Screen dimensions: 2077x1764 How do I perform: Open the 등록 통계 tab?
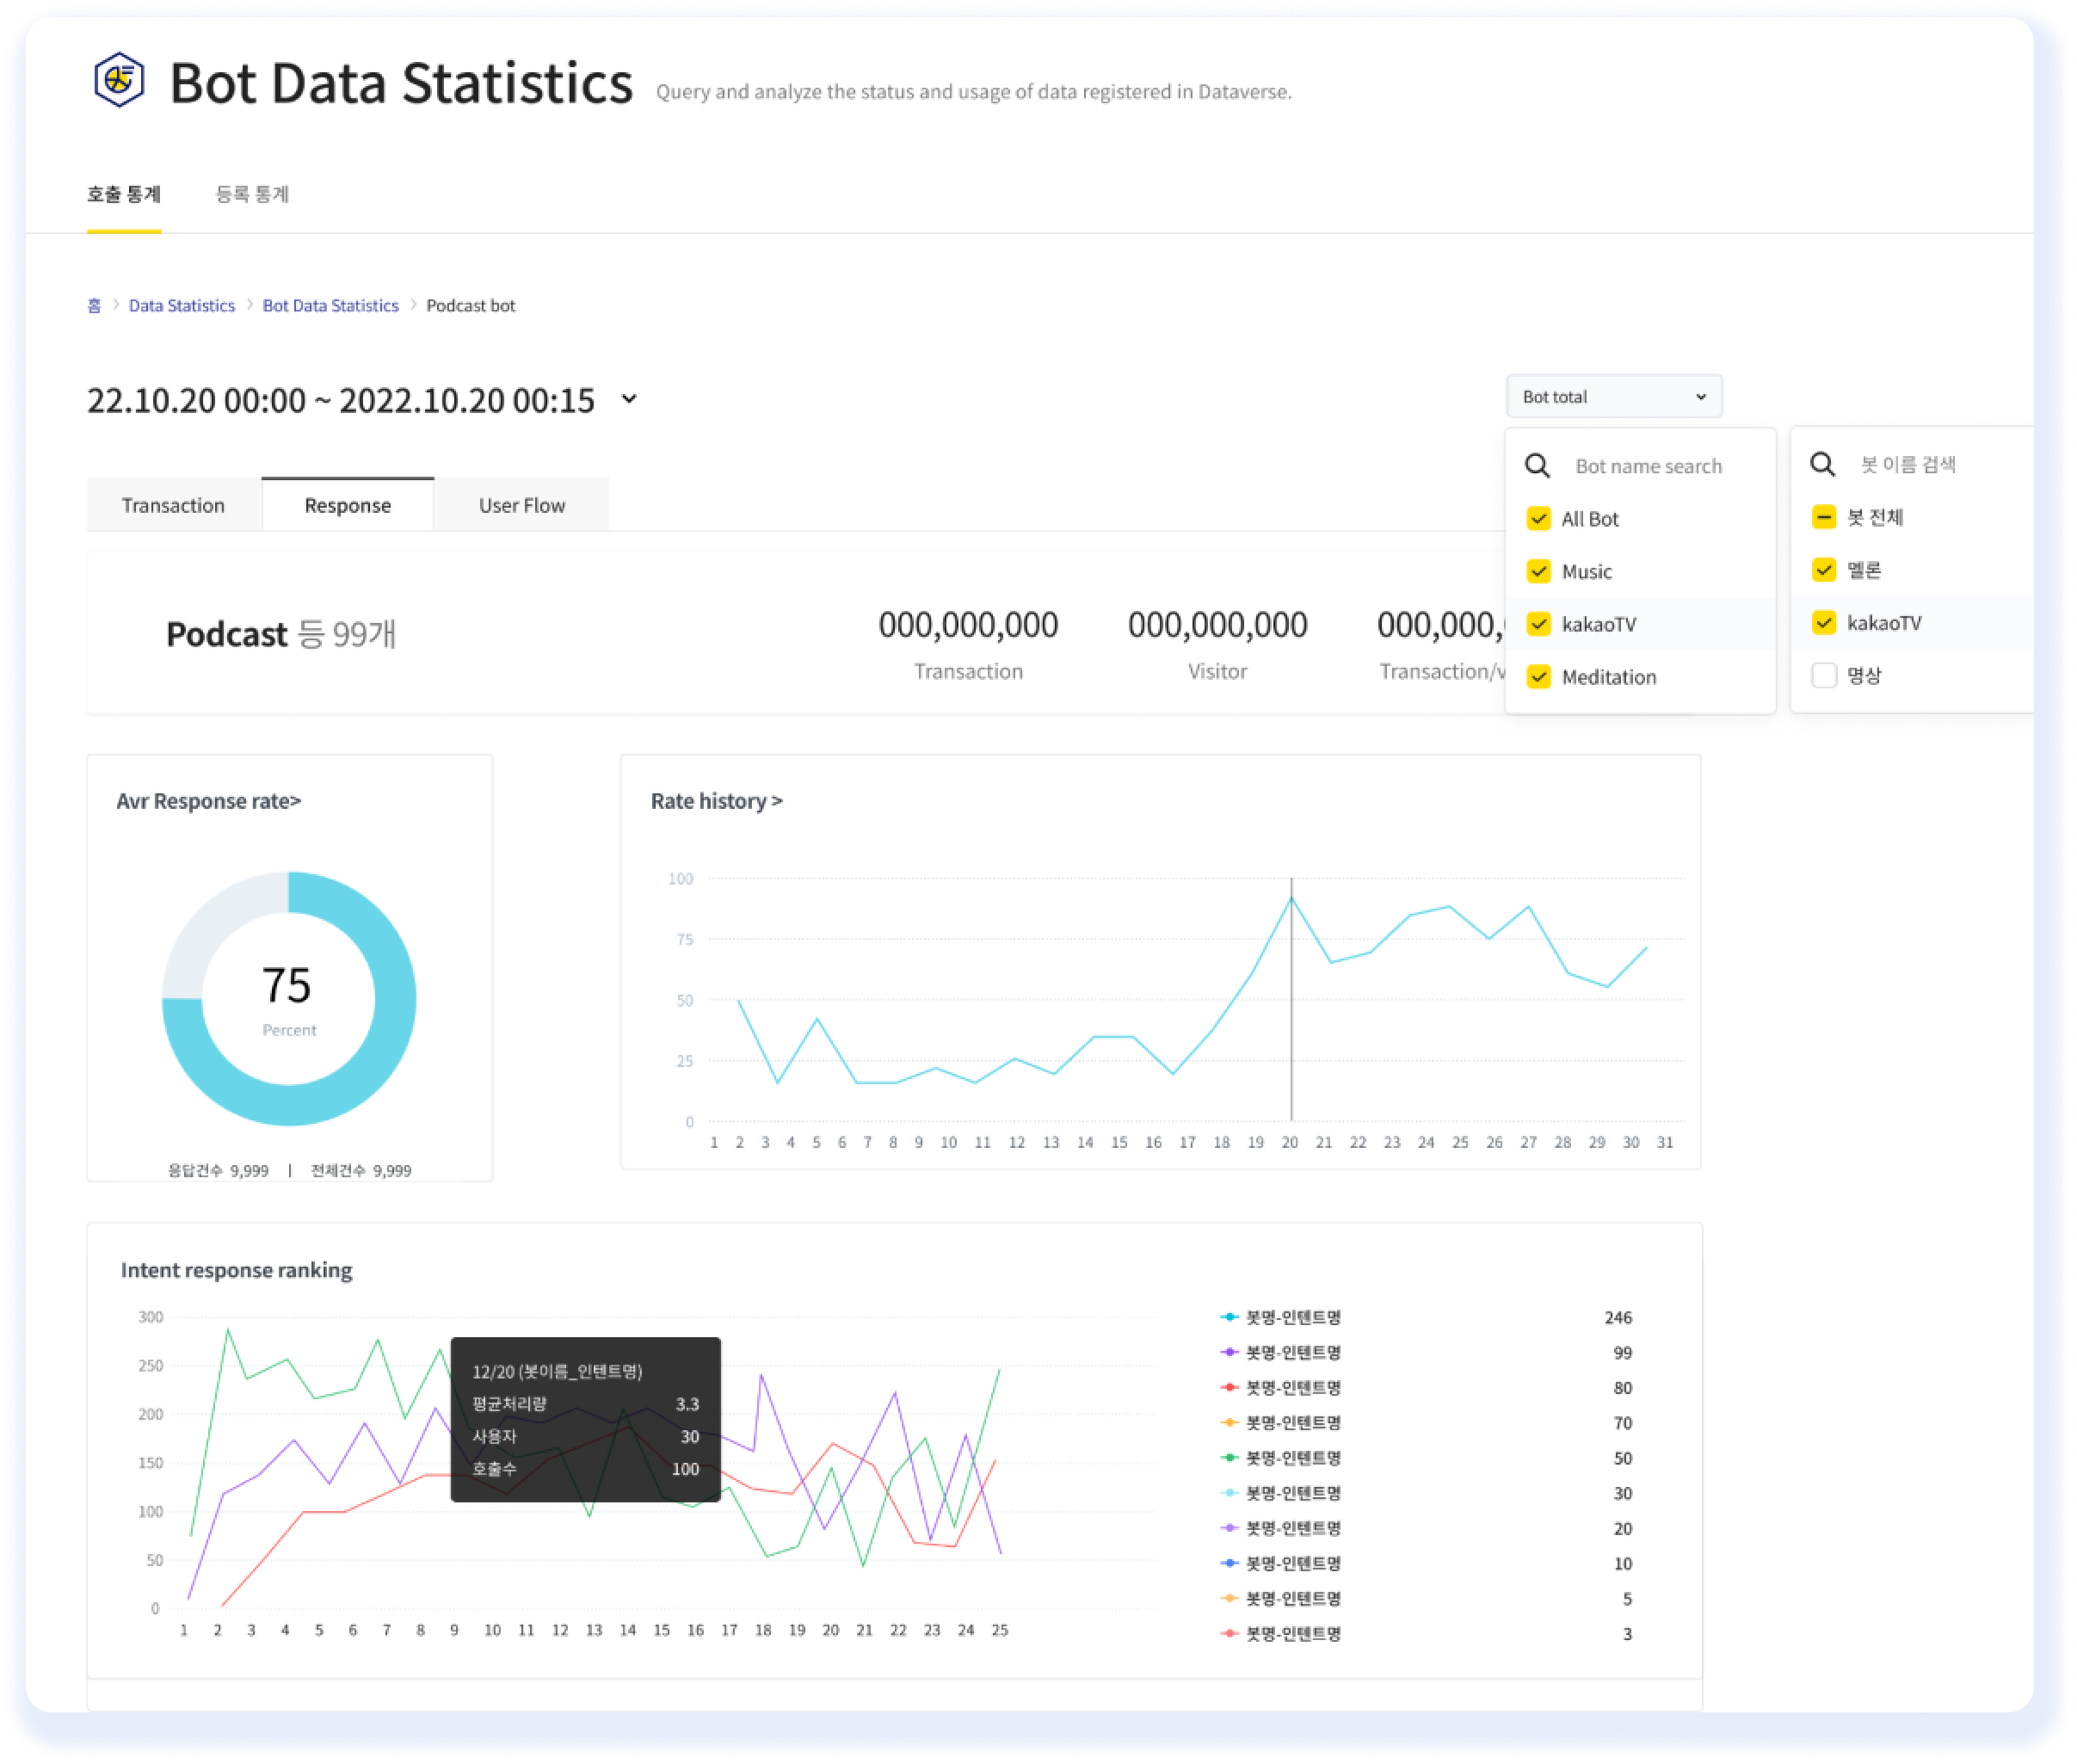[252, 194]
